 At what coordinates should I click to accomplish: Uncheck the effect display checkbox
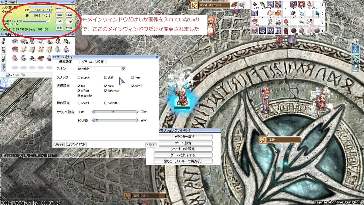[x=79, y=91]
